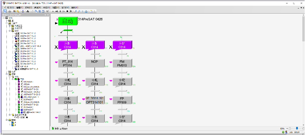Click the tile windows vertically toolbar icon
This screenshot has width=305, height=135.
[43, 11]
